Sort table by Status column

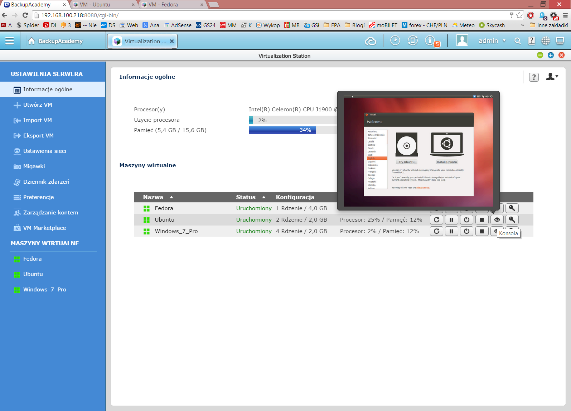pos(251,197)
